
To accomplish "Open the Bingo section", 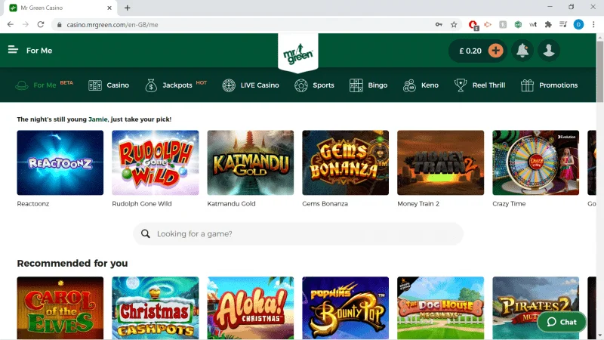I will [377, 85].
